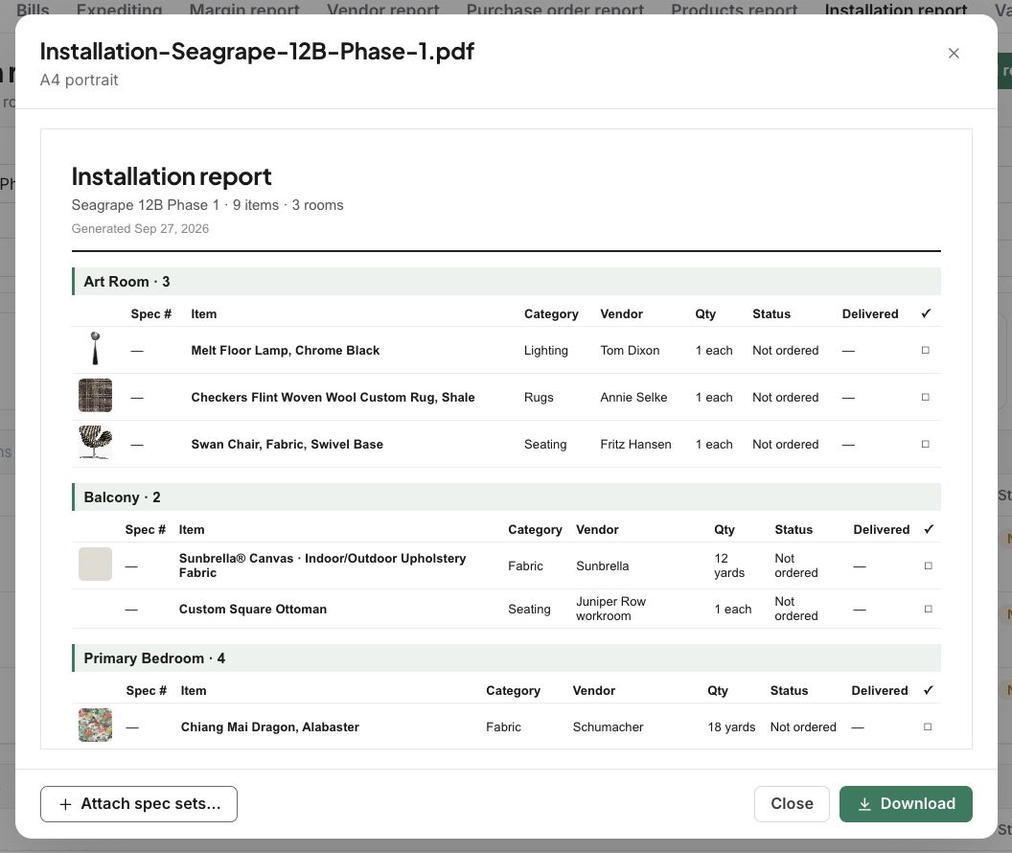Click Vendor column header in Primary Bedroom table

tap(594, 691)
